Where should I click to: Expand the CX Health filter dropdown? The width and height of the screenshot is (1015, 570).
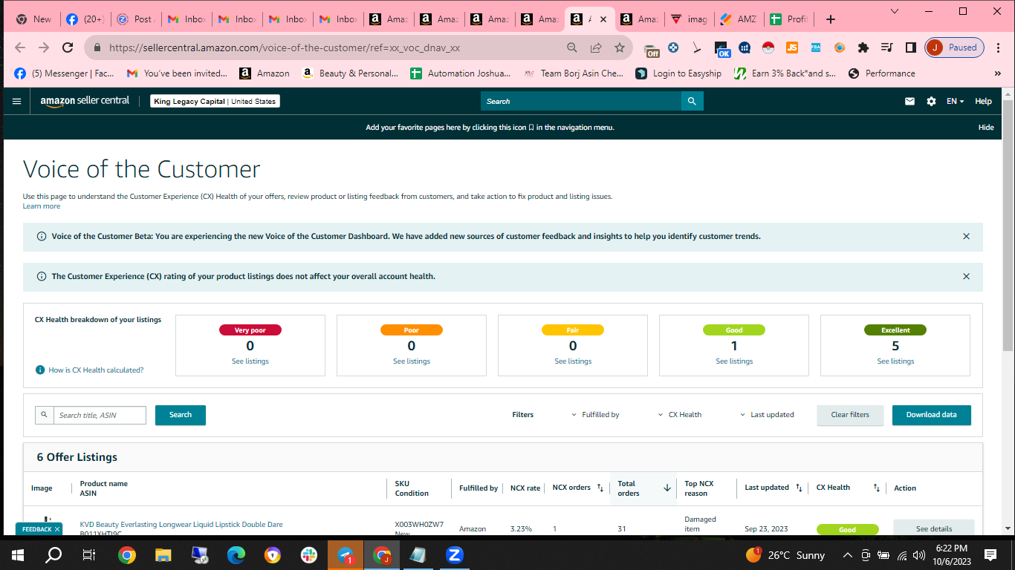point(680,415)
